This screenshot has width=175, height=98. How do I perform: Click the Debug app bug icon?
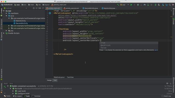[x=138, y=5]
